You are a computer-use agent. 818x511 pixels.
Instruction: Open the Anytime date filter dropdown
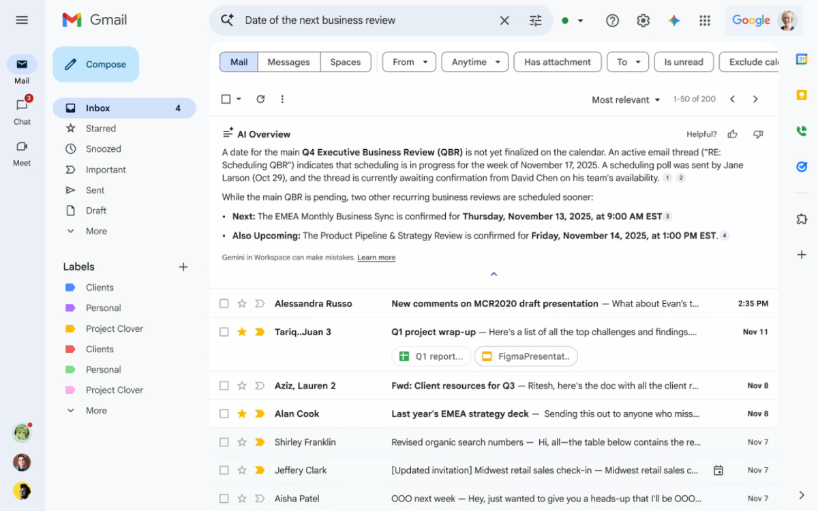474,61
